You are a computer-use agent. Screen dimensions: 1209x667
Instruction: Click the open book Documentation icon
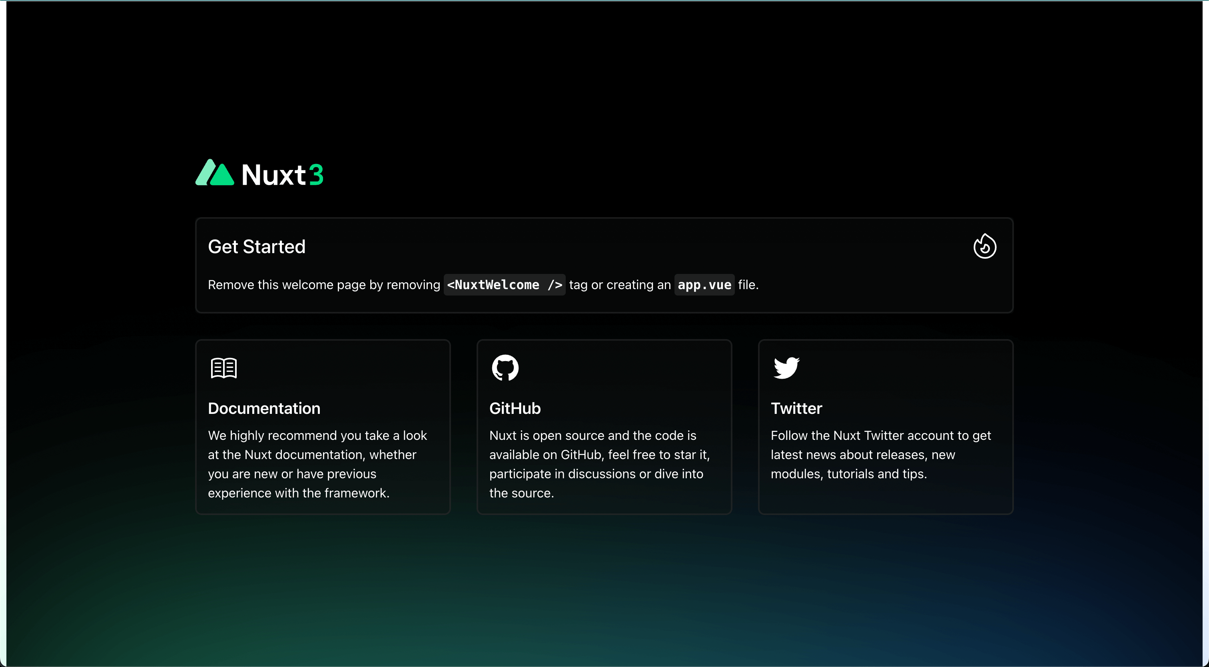[224, 367]
